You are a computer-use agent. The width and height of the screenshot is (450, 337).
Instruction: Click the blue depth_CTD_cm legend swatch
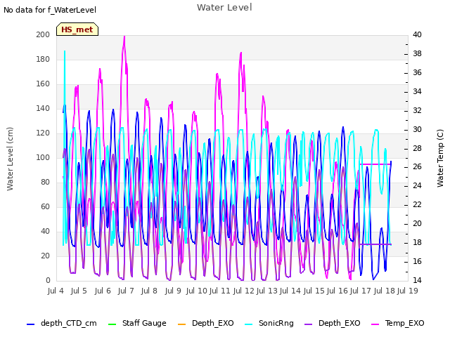[30, 324]
